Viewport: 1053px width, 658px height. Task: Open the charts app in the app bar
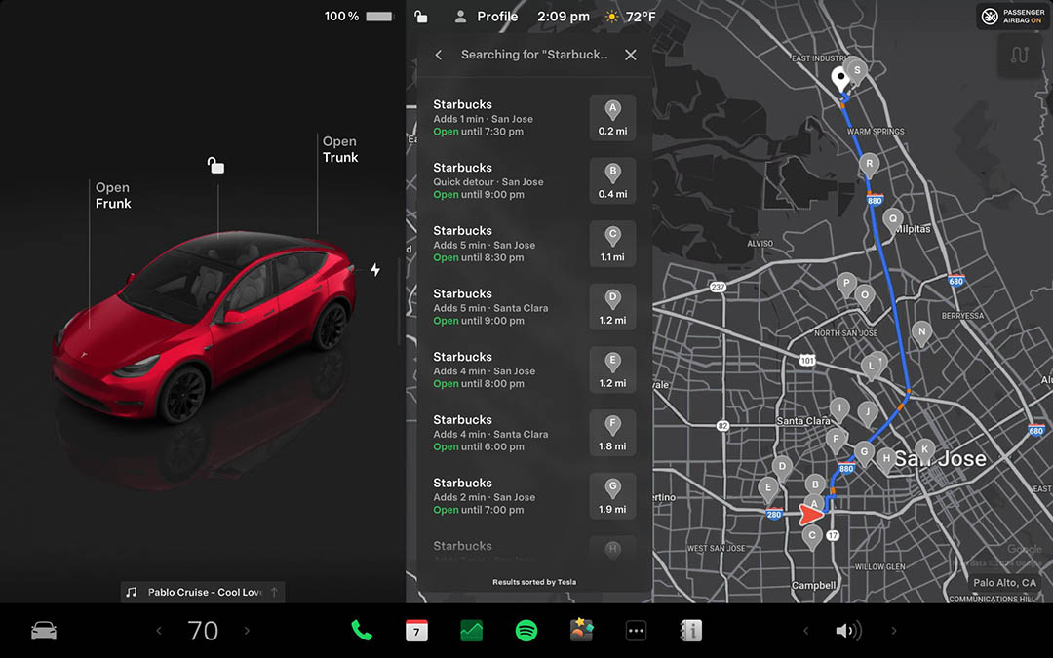pyautogui.click(x=471, y=631)
